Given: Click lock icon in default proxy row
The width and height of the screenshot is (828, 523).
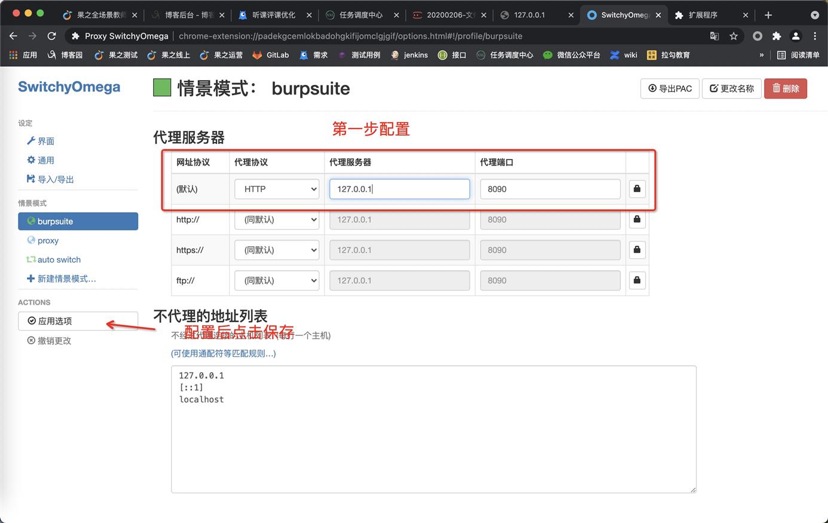Looking at the screenshot, I should click(637, 189).
